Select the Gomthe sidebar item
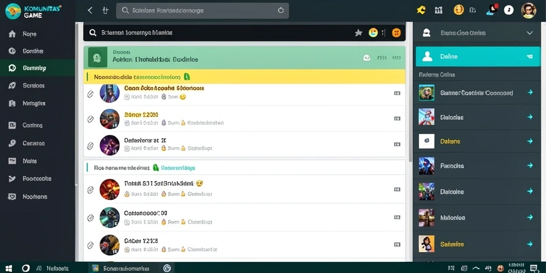This screenshot has height=273, width=546. (x=37, y=51)
